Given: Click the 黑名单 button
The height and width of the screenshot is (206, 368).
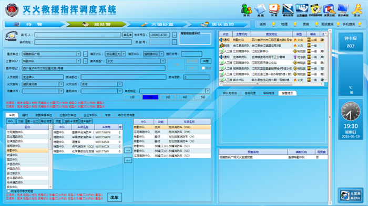Looking at the screenshot, I should 127,35.
